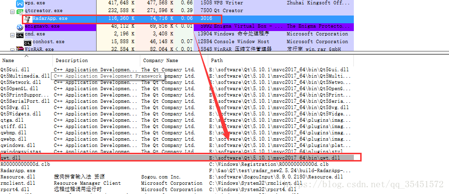
Task: Select qtga.dll in the DLL list
Action: pos(12,120)
